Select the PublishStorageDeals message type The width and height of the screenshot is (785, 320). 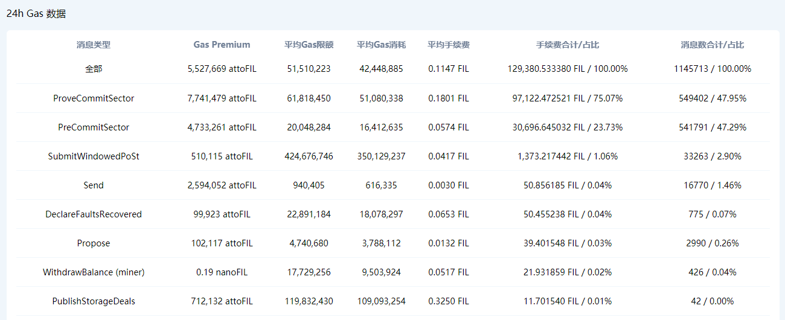(94, 301)
